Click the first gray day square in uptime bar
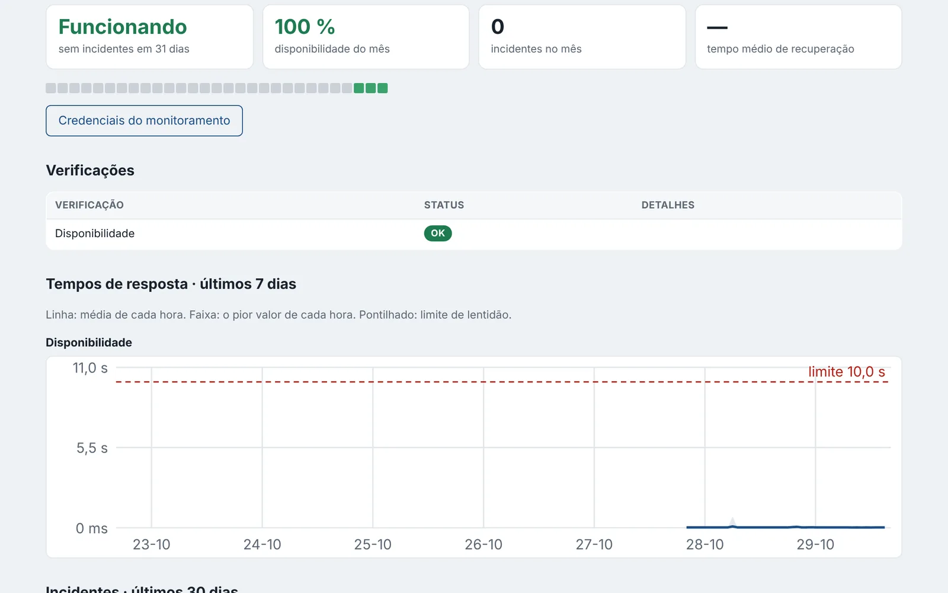948x593 pixels. (x=51, y=88)
